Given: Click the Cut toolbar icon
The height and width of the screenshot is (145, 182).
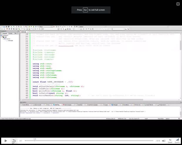Looking at the screenshot, I should point(17,27).
